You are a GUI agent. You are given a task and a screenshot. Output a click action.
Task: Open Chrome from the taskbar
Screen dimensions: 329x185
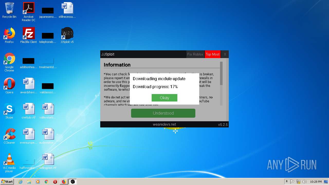(x=47, y=182)
